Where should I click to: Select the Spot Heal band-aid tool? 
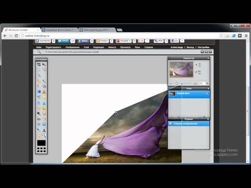coord(44,119)
